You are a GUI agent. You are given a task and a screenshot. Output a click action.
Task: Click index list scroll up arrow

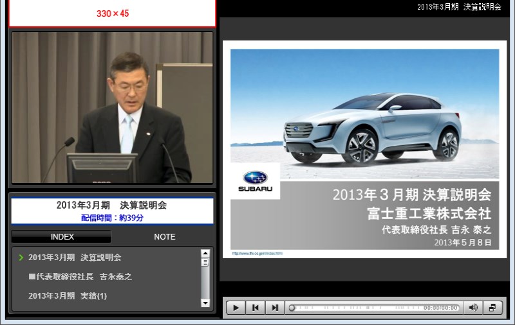[205, 253]
